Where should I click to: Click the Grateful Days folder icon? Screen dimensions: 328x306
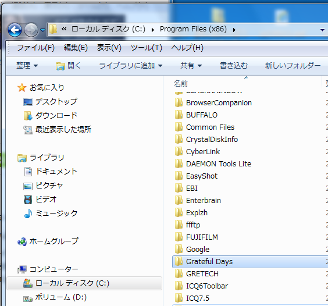tap(179, 261)
